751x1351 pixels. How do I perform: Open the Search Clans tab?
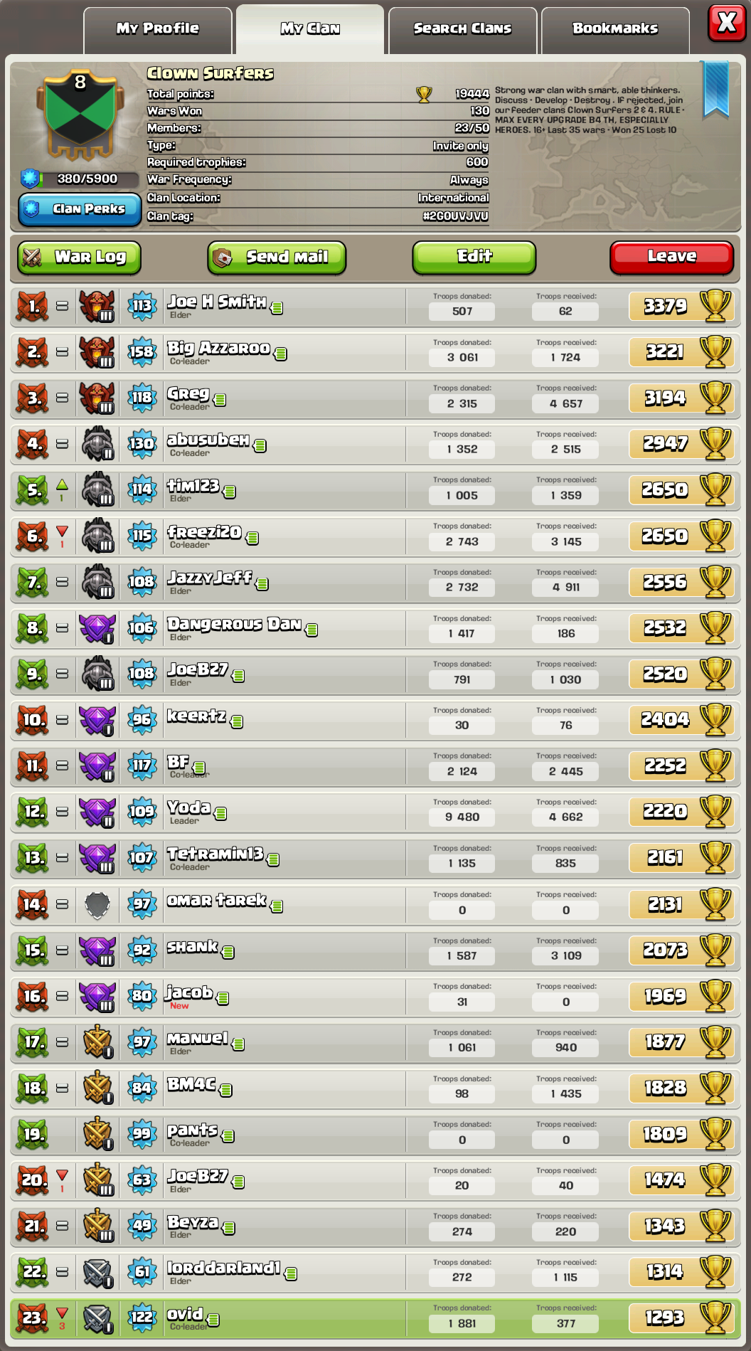point(463,29)
